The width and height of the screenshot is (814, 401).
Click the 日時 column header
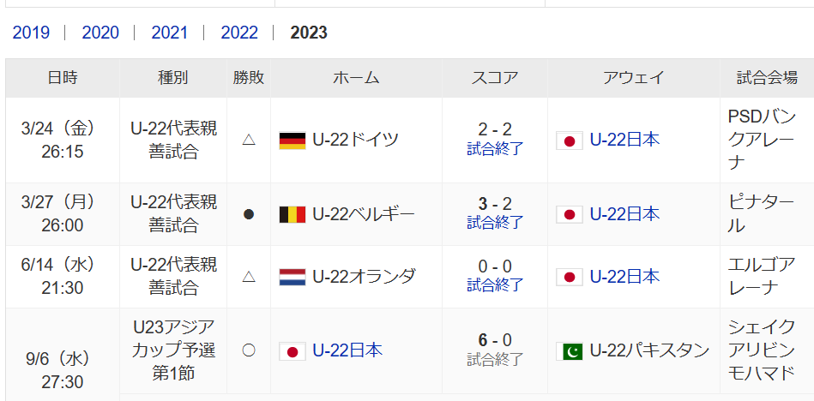[x=63, y=78]
